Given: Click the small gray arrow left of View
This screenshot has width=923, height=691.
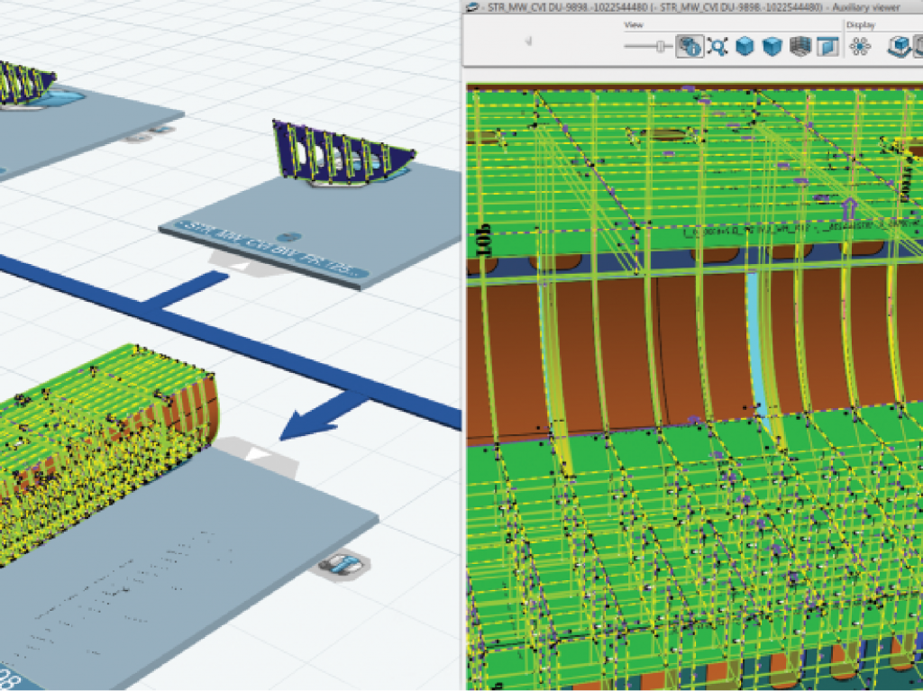Looking at the screenshot, I should coord(528,41).
